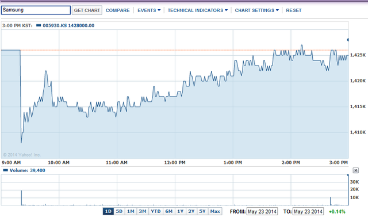The height and width of the screenshot is (217, 368).
Task: Select the 2Y range
Action: click(191, 211)
